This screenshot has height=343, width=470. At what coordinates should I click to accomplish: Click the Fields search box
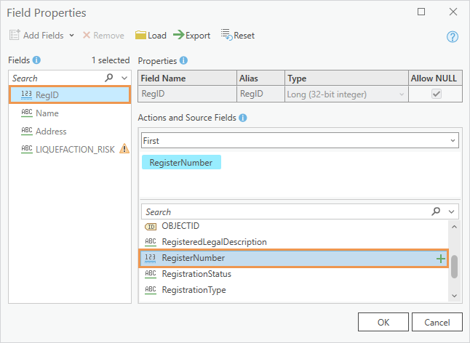[55, 78]
